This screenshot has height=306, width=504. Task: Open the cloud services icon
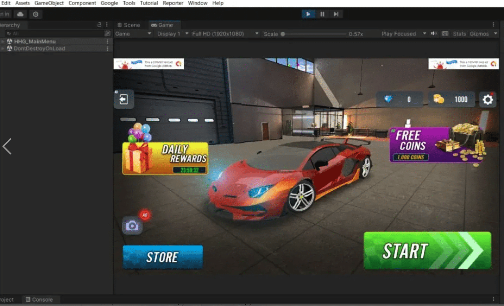point(20,14)
